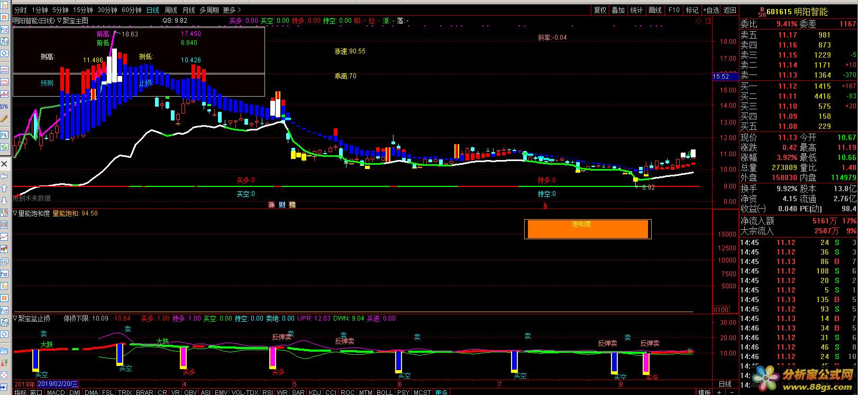This screenshot has width=858, height=395.
Task: Click the red square icon above price axis
Action: (708, 21)
